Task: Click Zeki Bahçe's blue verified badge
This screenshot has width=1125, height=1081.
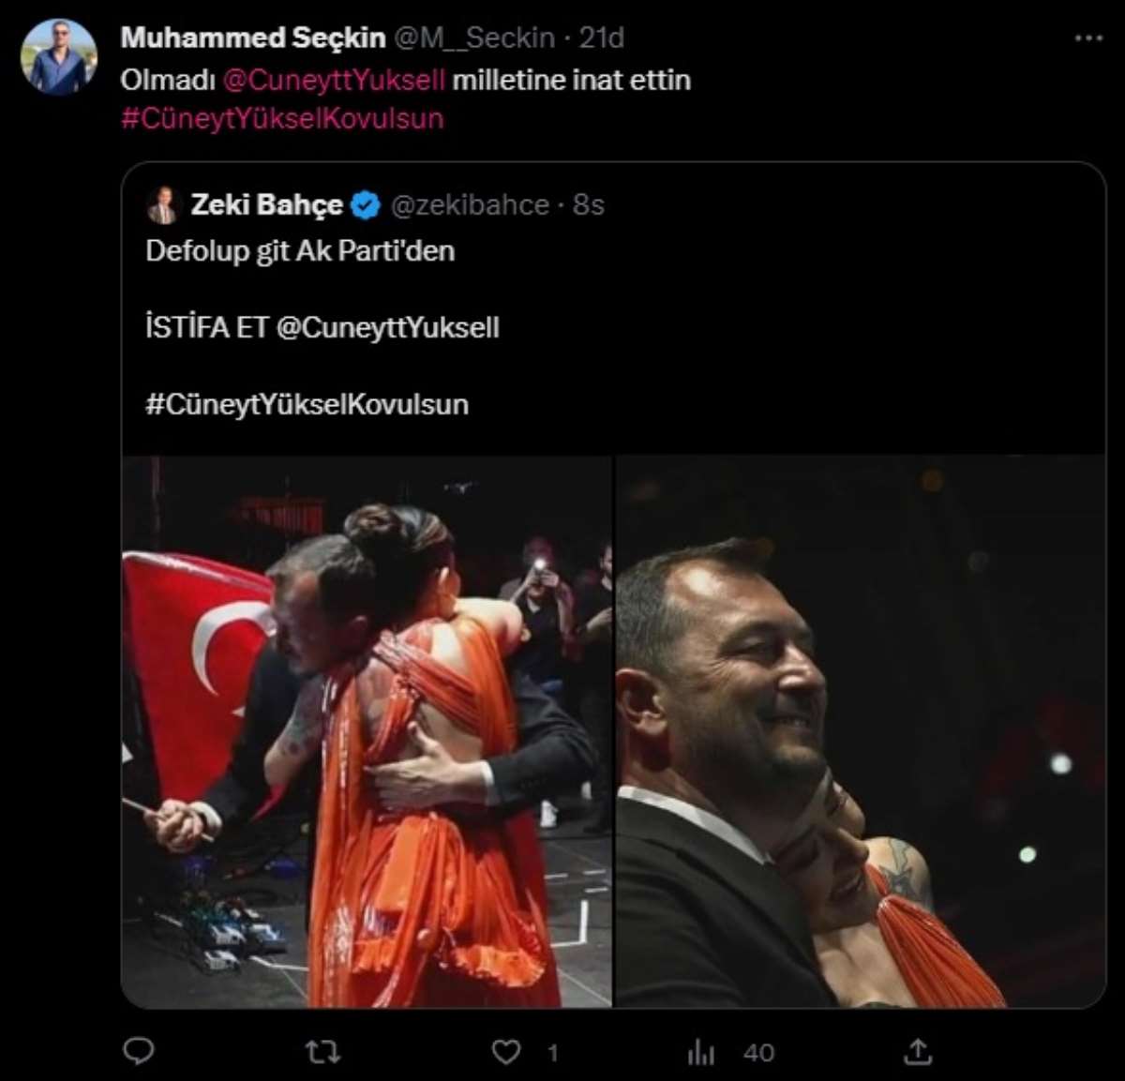Action: (x=366, y=205)
